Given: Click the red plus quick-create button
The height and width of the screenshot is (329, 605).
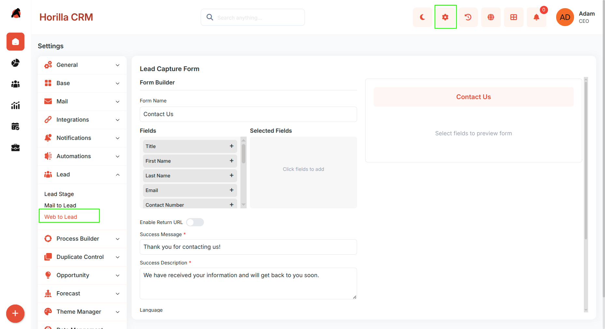Looking at the screenshot, I should pyautogui.click(x=15, y=314).
